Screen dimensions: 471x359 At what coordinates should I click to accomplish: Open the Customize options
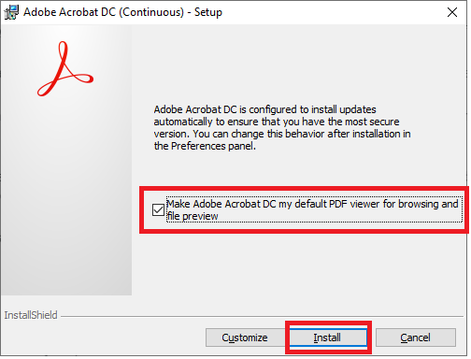[x=245, y=337]
